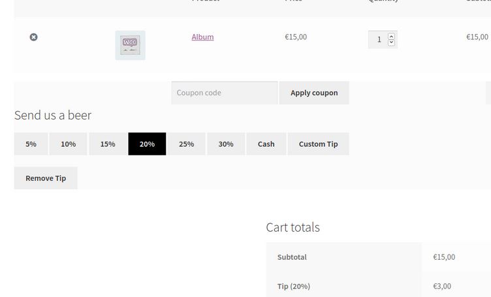The height and width of the screenshot is (297, 491).
Task: Select the 30% tip option
Action: pos(226,144)
